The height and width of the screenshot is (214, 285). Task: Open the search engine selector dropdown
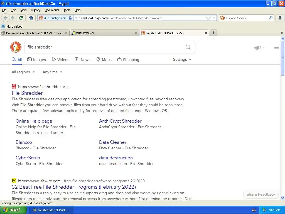pos(223,18)
